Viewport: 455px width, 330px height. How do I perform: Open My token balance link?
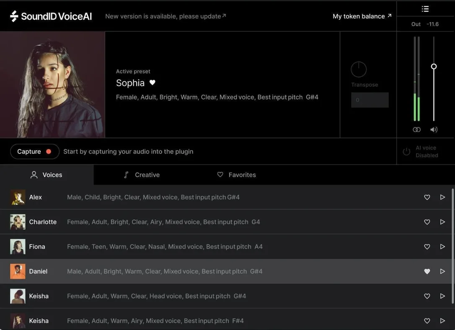pyautogui.click(x=362, y=16)
